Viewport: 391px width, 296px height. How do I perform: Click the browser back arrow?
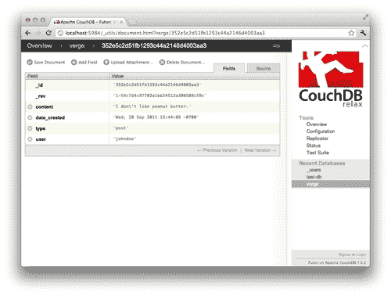coord(28,33)
